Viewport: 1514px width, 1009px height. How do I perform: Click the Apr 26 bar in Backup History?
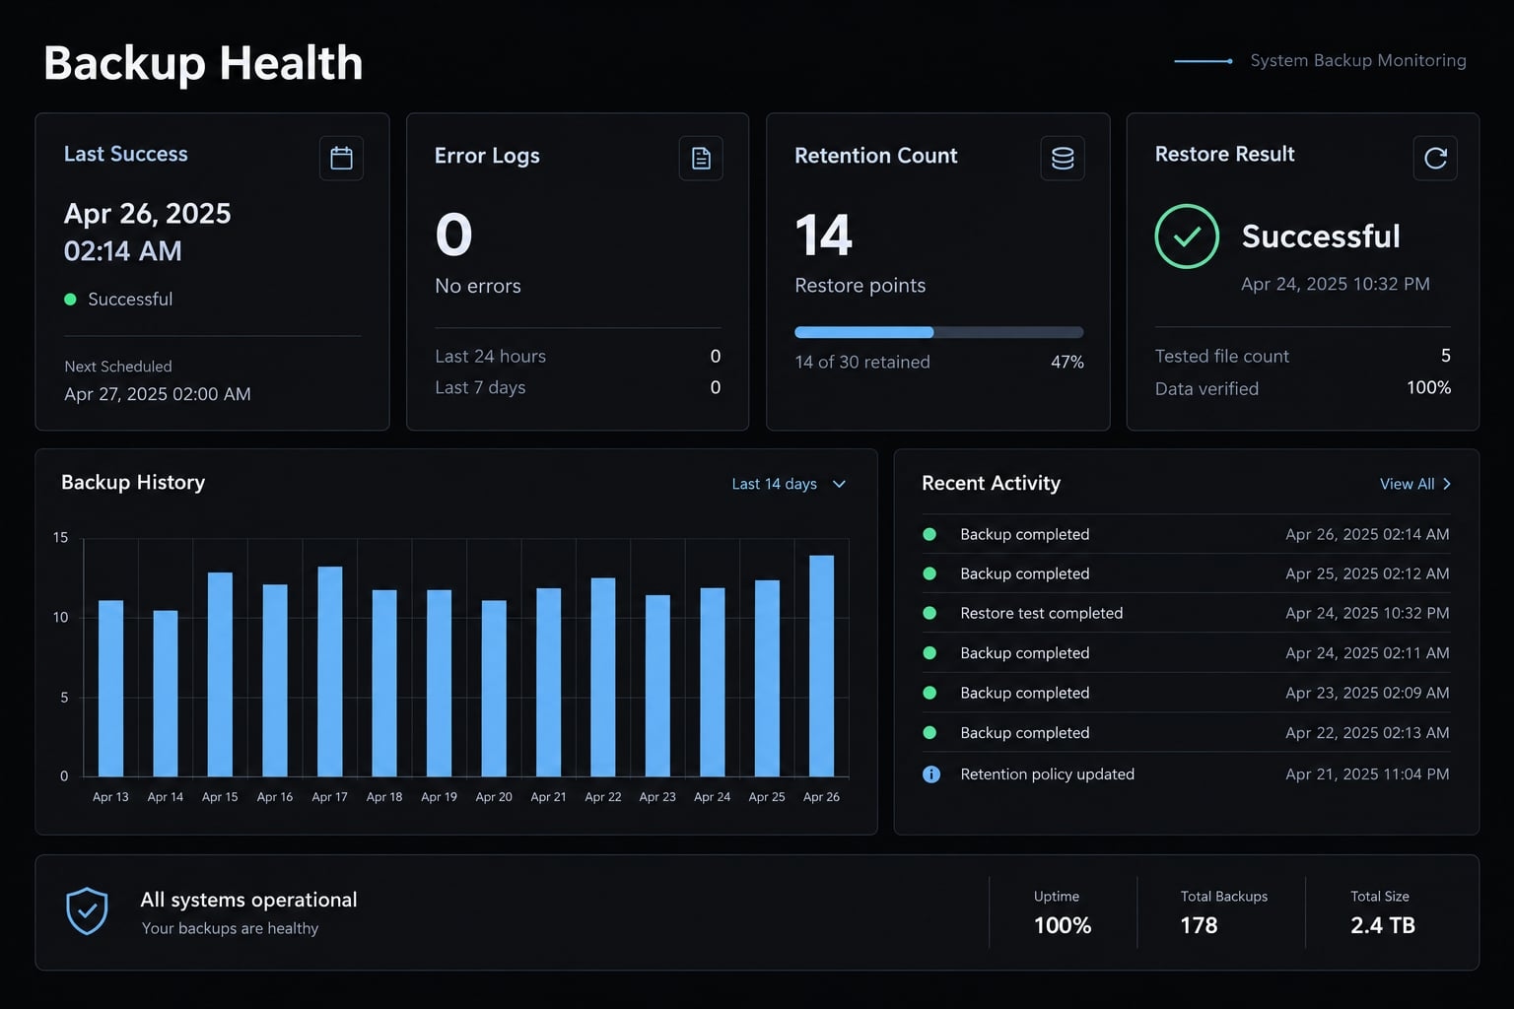click(x=821, y=666)
